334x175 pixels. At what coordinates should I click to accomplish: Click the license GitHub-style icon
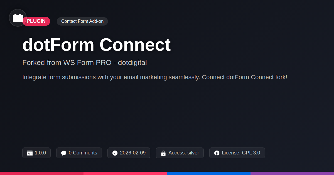click(217, 153)
